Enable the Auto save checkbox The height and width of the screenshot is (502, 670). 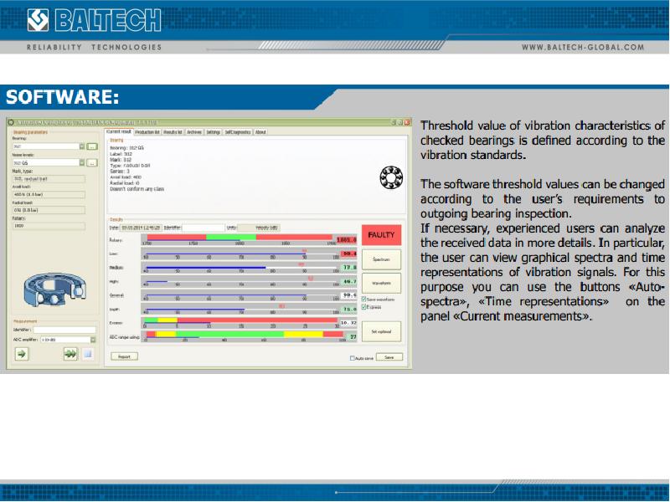(x=353, y=357)
